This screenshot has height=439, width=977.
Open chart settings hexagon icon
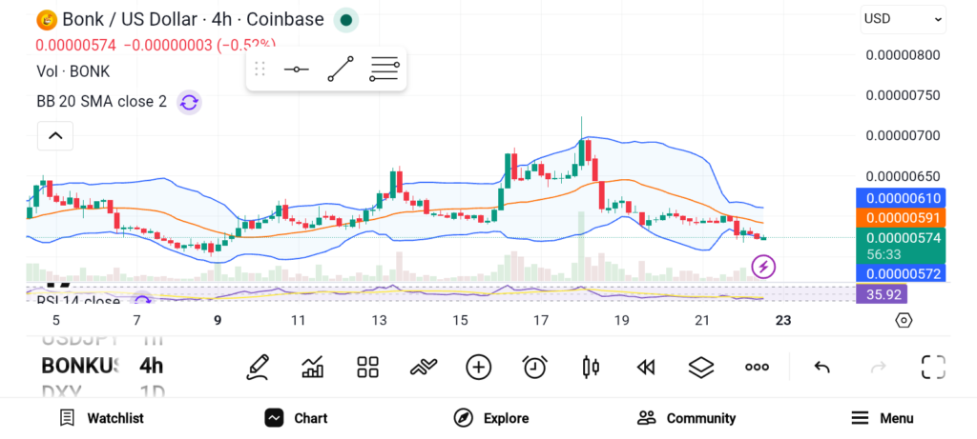tap(904, 320)
